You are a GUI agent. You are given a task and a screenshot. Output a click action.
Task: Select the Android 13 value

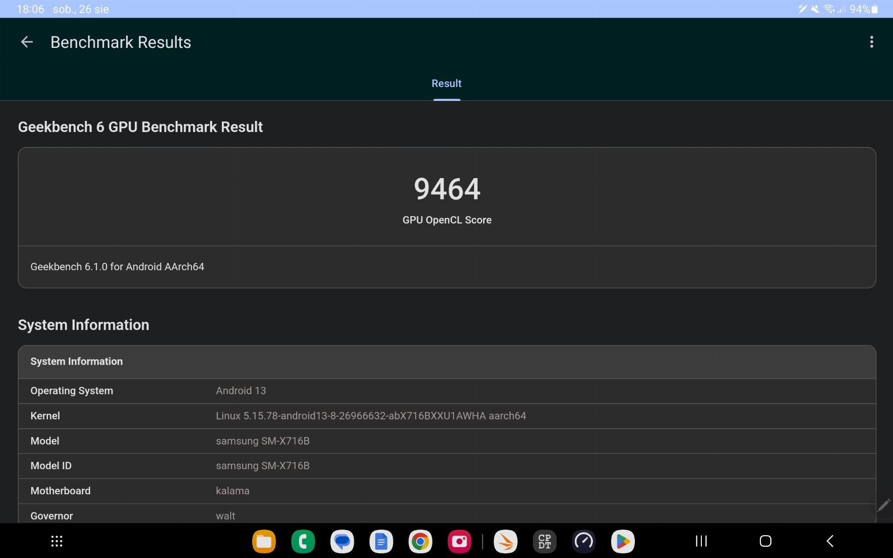(x=241, y=391)
